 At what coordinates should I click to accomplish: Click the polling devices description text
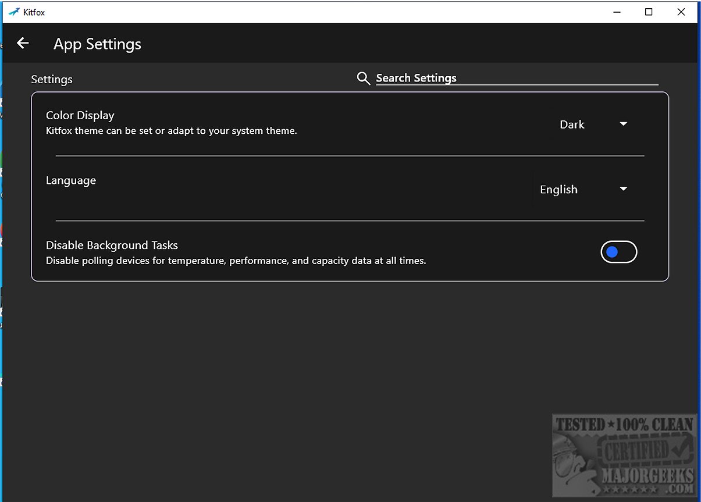(236, 261)
